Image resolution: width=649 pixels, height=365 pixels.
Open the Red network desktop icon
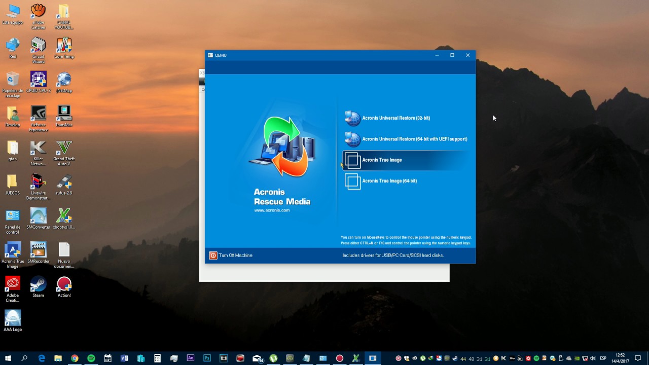(13, 48)
